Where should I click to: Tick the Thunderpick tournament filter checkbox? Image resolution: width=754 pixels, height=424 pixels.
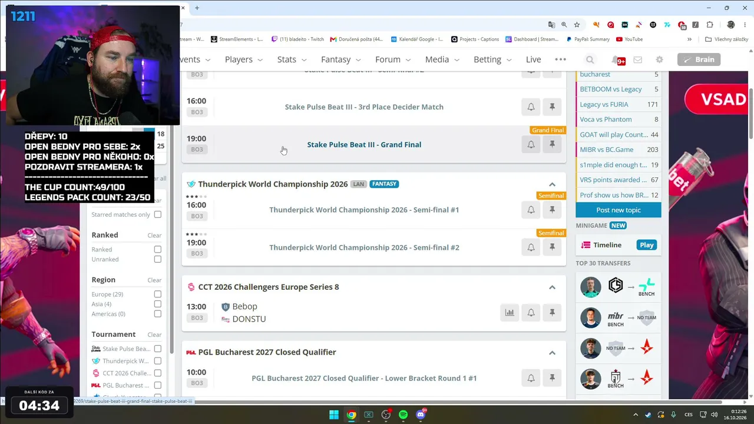pos(157,361)
